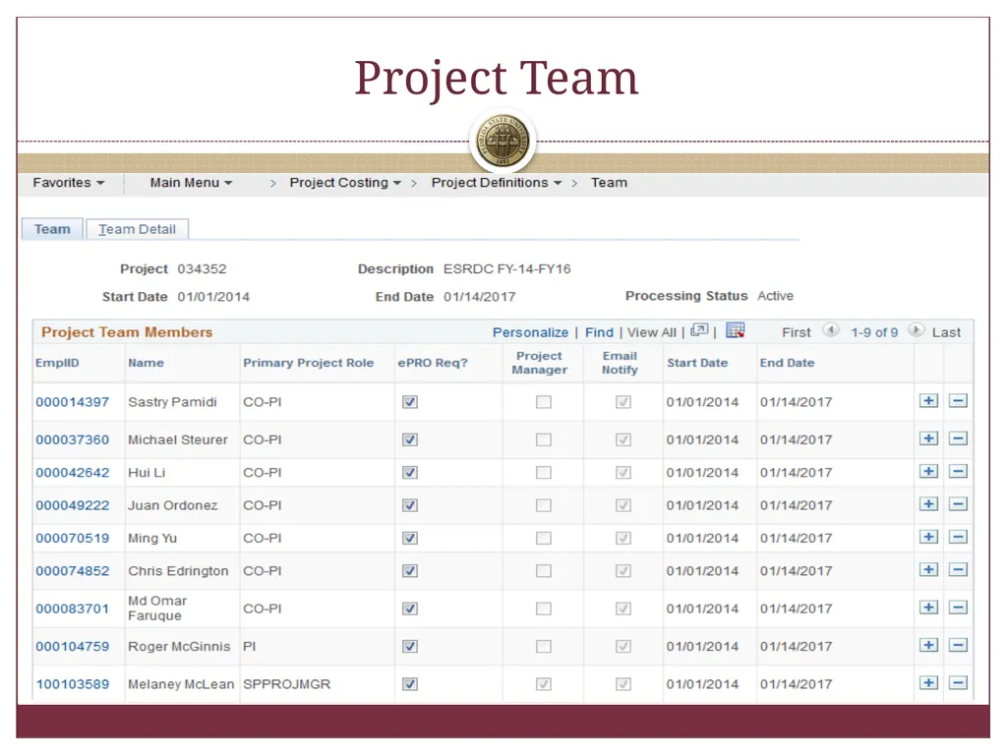Sort by the Name column header
This screenshot has height=755, width=1007.
click(x=146, y=363)
